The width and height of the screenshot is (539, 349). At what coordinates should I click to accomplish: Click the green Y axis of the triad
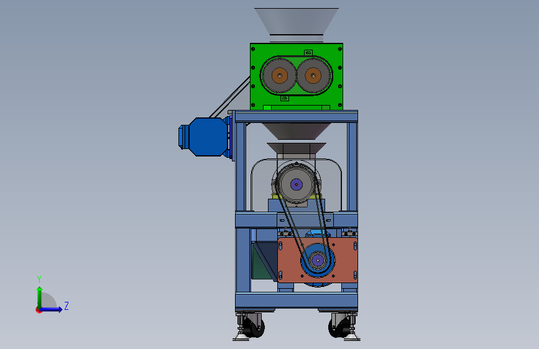[x=40, y=297]
